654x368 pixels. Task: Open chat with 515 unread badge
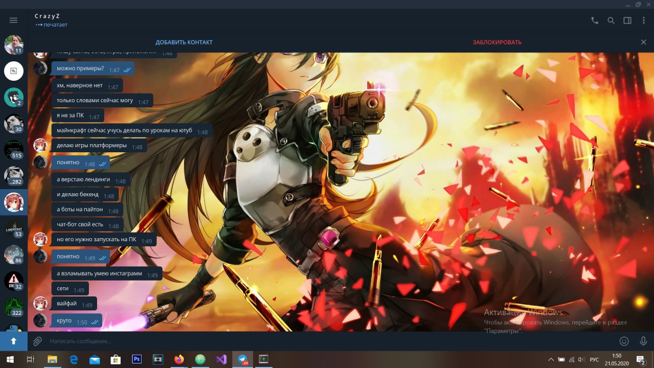(14, 150)
